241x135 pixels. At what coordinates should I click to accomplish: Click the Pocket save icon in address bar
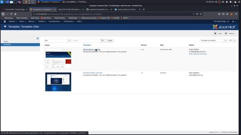click(197, 14)
